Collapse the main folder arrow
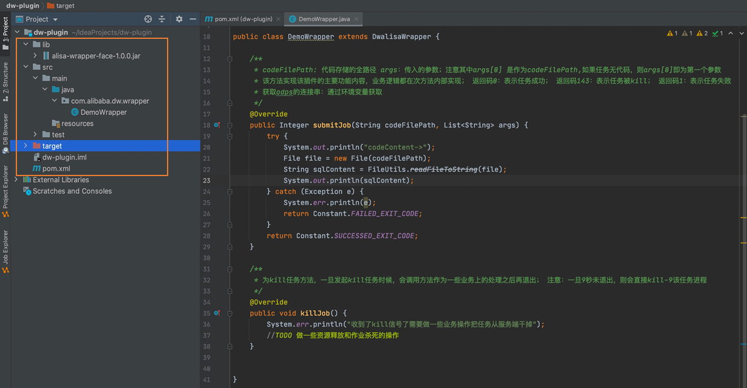The width and height of the screenshot is (747, 388). click(36, 78)
